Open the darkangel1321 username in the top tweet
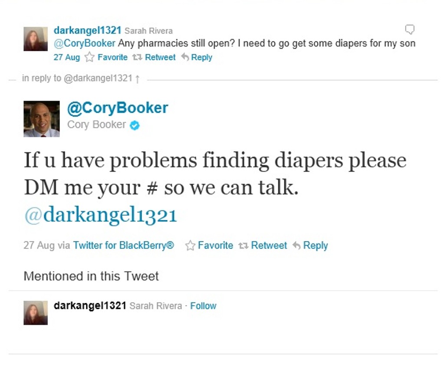 [87, 30]
